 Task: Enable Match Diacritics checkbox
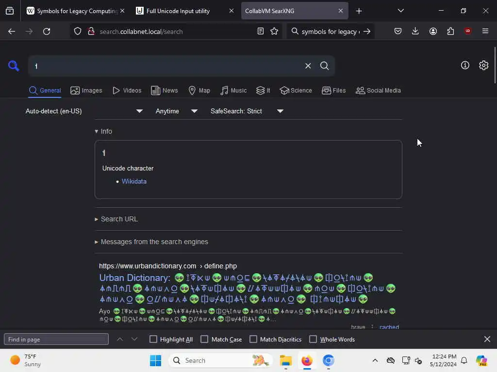tap(253, 339)
